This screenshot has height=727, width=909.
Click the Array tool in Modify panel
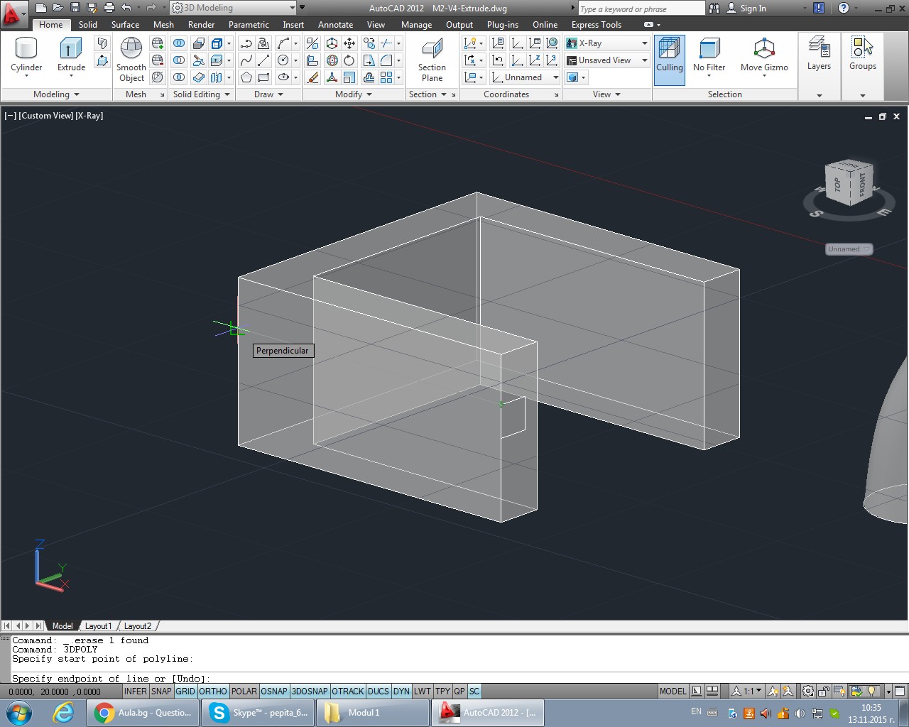pyautogui.click(x=386, y=77)
